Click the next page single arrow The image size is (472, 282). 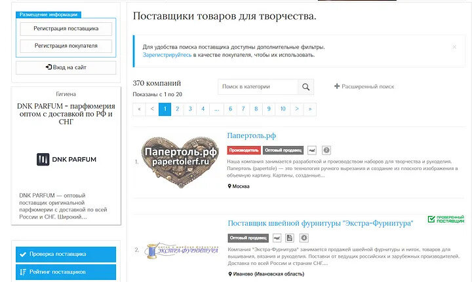click(x=297, y=109)
